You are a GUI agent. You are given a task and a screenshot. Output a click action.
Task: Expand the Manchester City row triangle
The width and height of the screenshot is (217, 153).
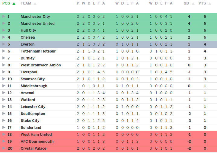pyautogui.click(x=4, y=17)
